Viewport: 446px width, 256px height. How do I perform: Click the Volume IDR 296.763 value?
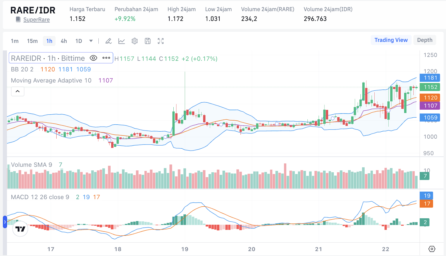tap(315, 19)
